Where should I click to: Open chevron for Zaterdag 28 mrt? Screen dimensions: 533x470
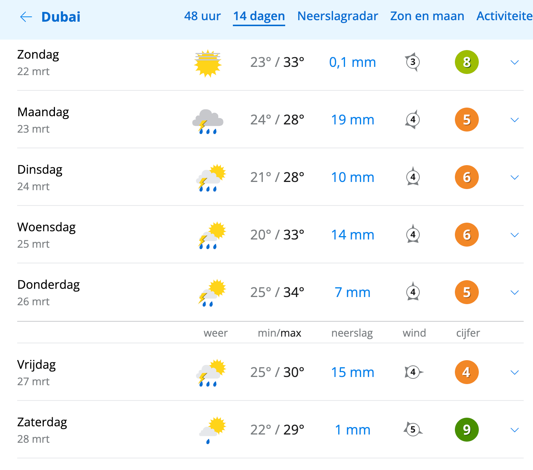point(515,430)
